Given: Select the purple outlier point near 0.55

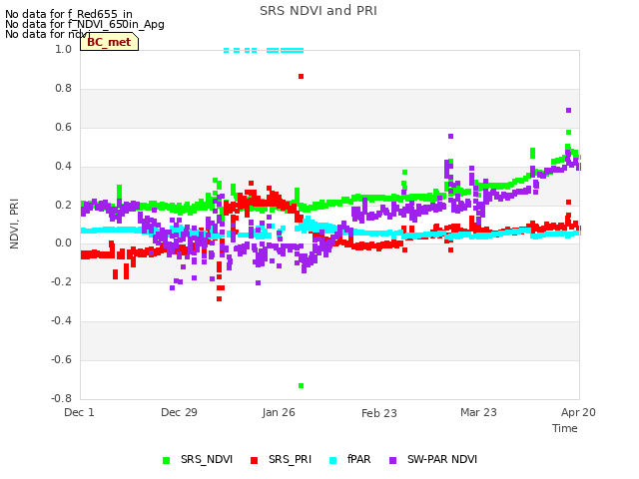Looking at the screenshot, I should [x=450, y=137].
